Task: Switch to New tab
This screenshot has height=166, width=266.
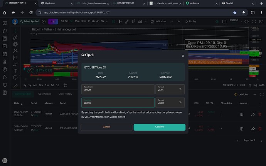Action: (x=237, y=3)
